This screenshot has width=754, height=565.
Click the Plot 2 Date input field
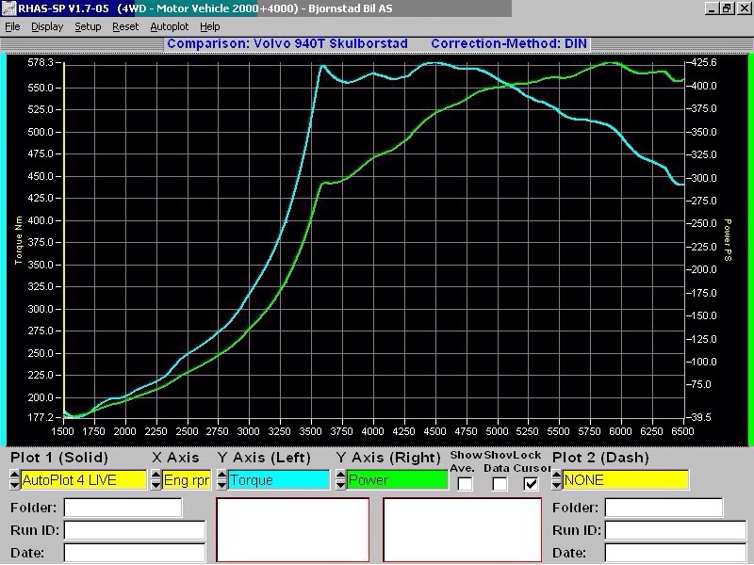(x=676, y=553)
